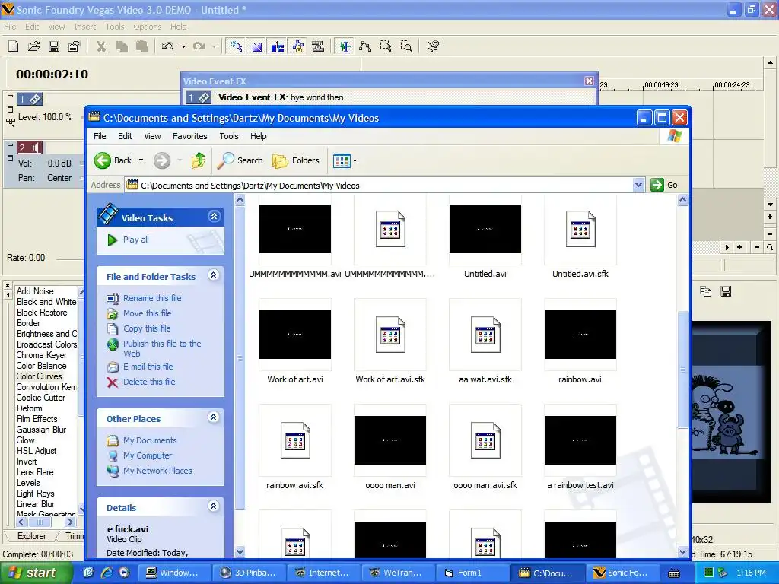Screen dimensions: 779x584
Task: Select the Selection Edit tool in Vegas
Action: tap(386, 46)
